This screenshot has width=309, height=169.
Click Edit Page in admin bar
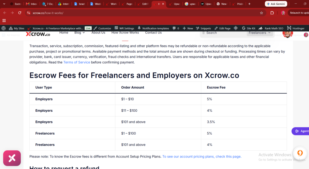[x=222, y=28]
